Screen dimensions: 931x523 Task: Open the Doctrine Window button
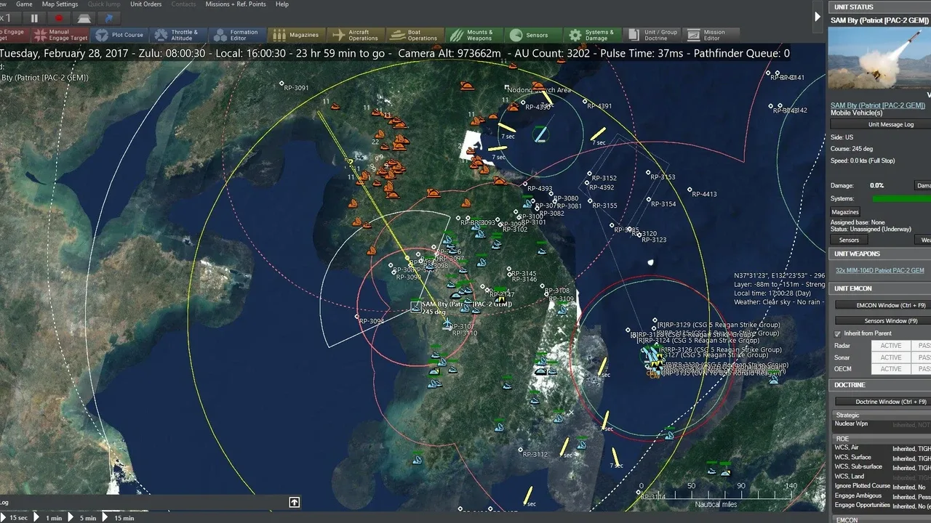881,402
